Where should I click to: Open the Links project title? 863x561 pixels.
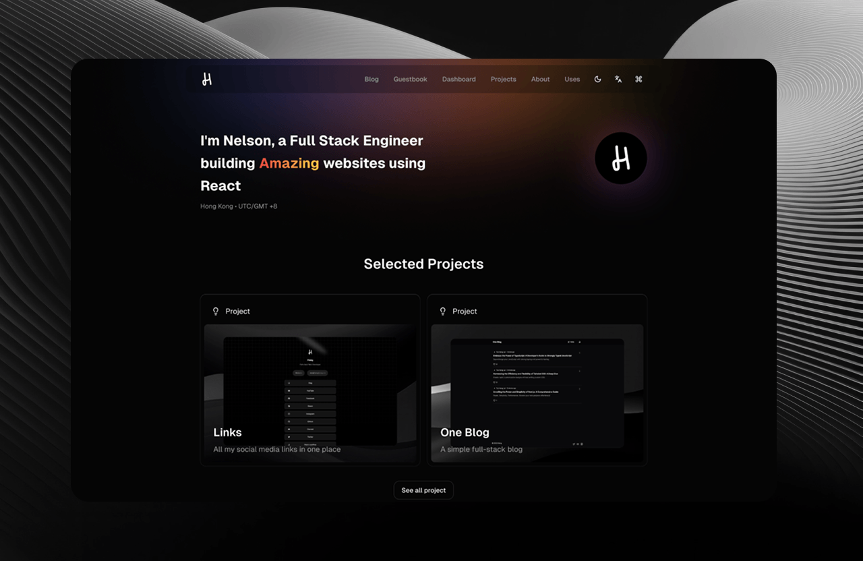click(x=227, y=432)
